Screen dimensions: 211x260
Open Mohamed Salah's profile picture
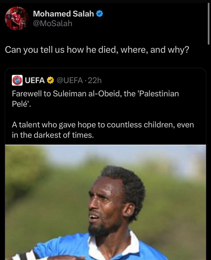(x=17, y=18)
